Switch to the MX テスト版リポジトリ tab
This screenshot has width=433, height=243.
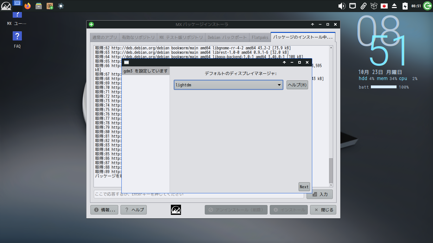pos(181,37)
